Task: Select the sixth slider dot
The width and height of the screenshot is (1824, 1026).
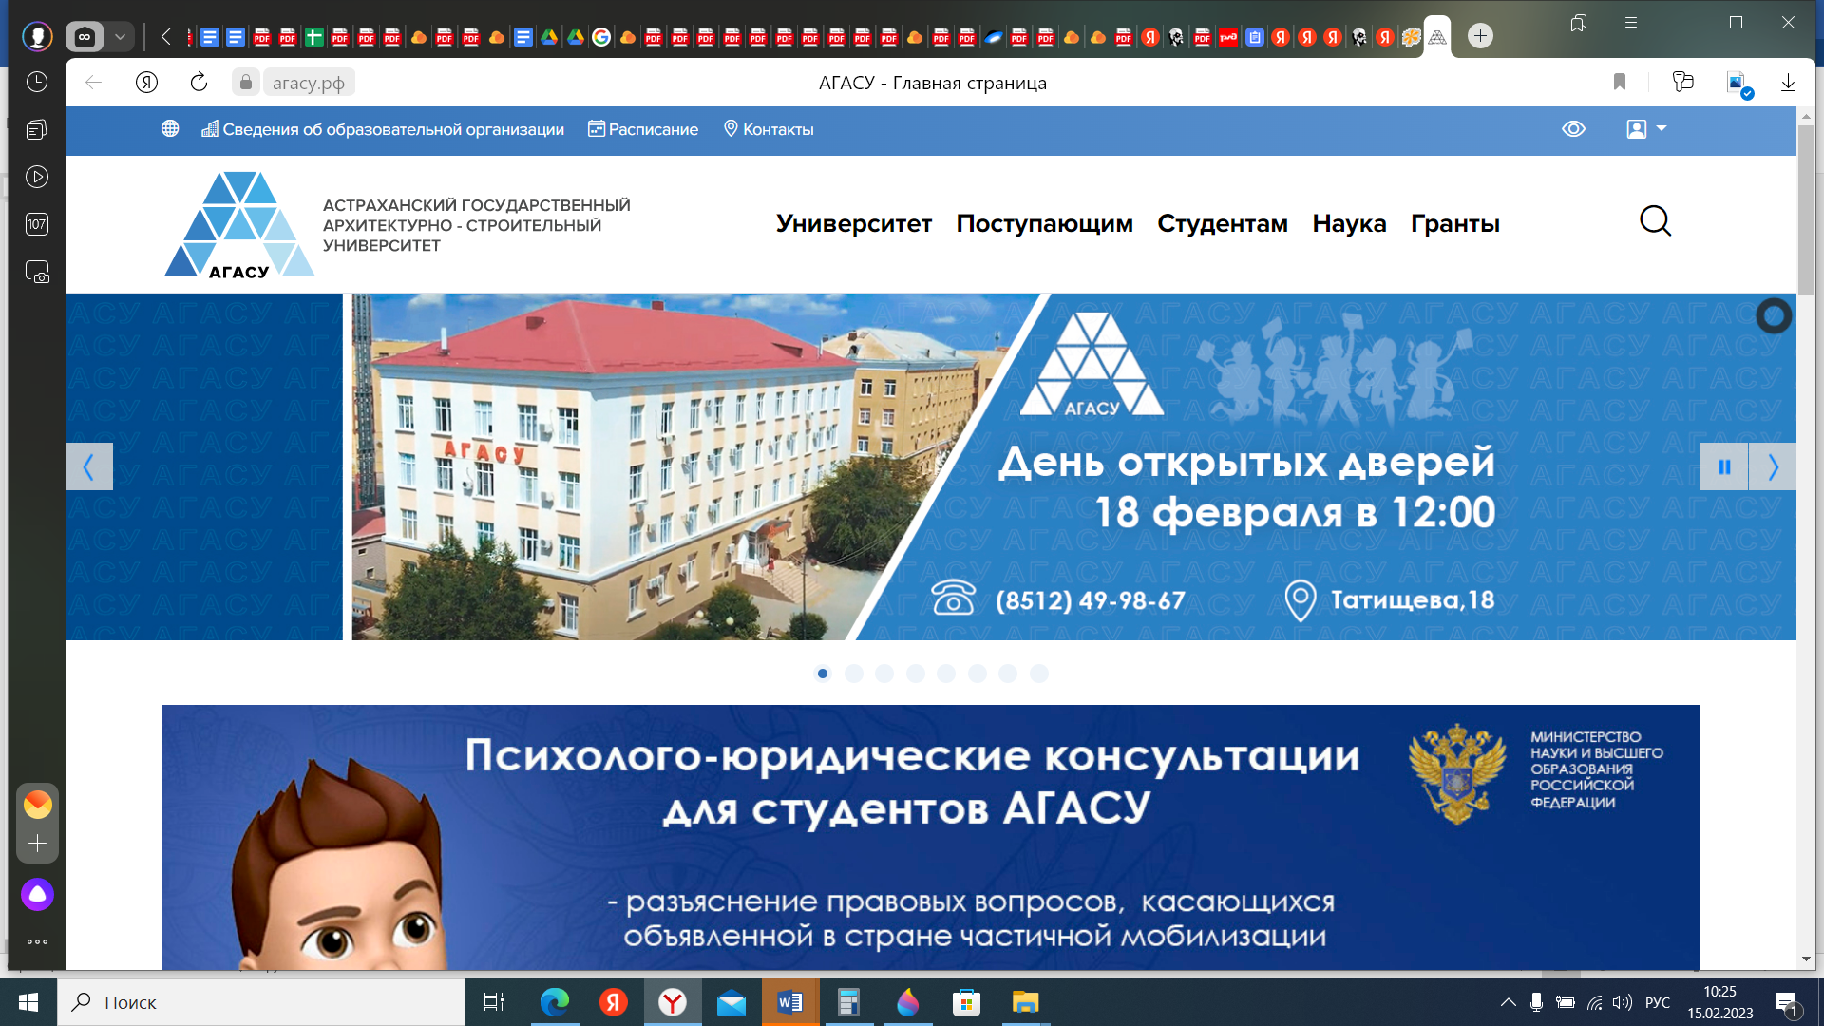Action: [978, 674]
